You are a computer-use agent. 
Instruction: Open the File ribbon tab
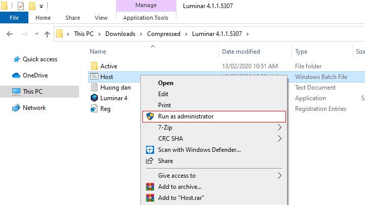pos(14,18)
